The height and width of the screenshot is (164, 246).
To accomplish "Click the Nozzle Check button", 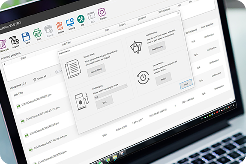I will (x=96, y=70).
